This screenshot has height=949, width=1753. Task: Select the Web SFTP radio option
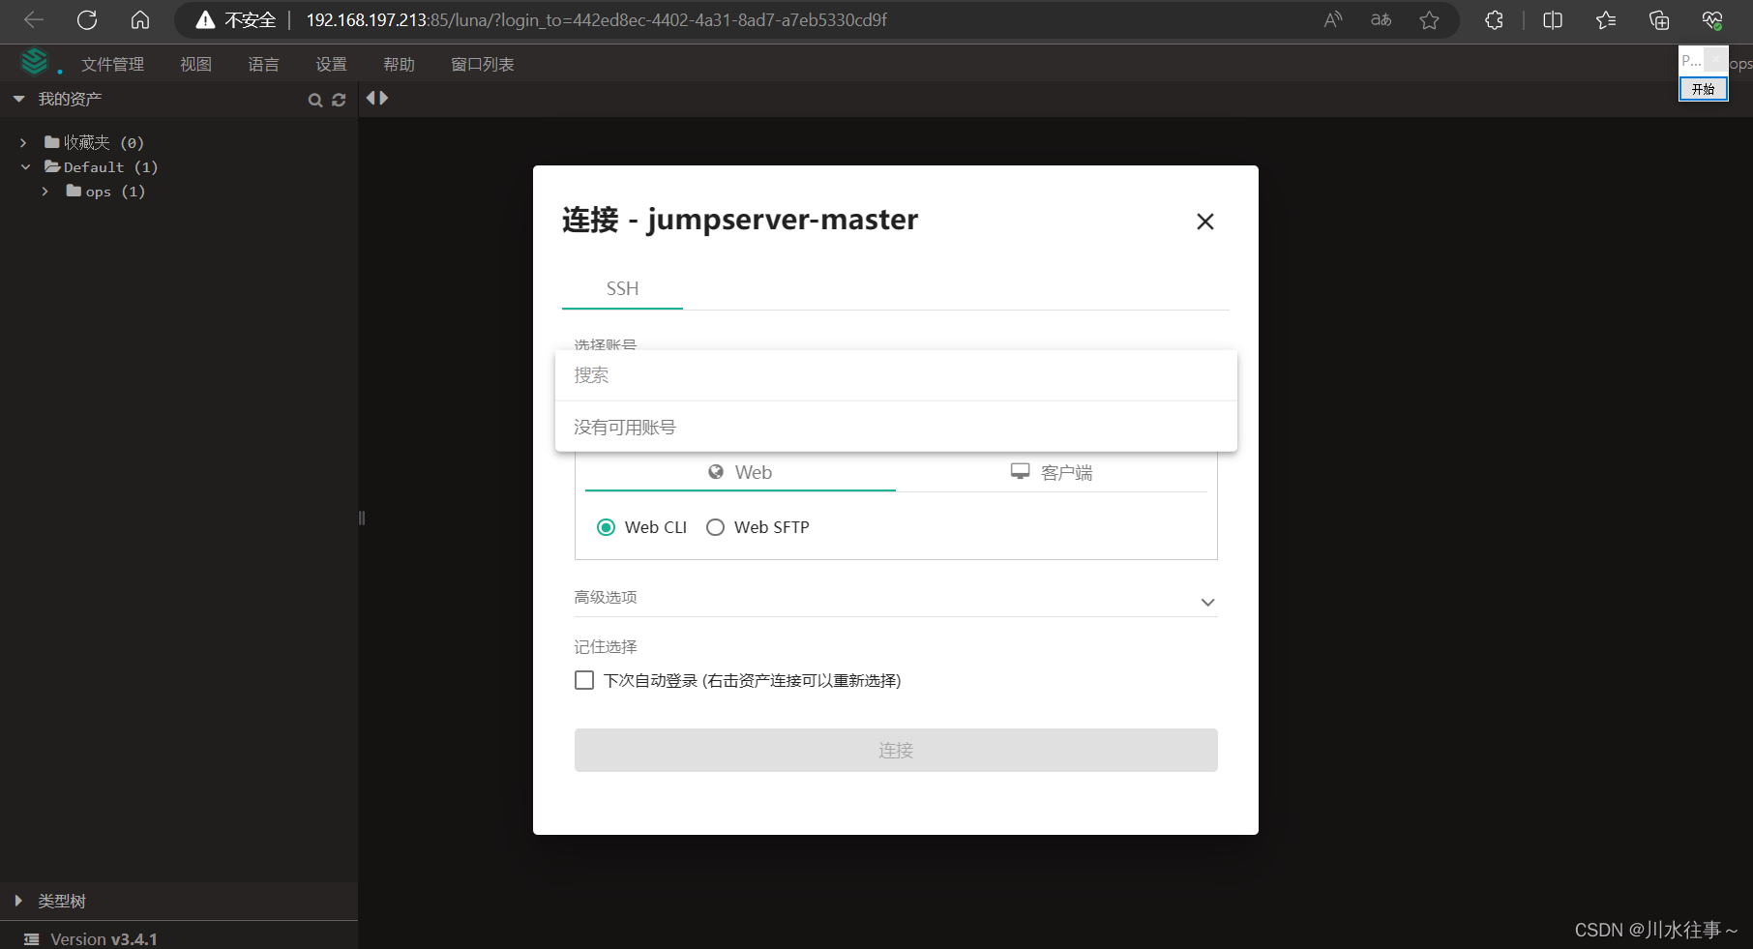tap(715, 527)
